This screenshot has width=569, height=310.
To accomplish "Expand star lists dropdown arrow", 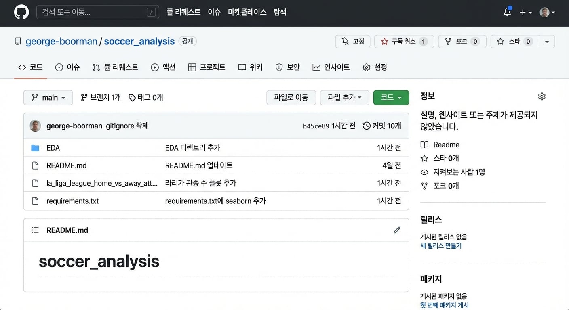I will pos(547,41).
